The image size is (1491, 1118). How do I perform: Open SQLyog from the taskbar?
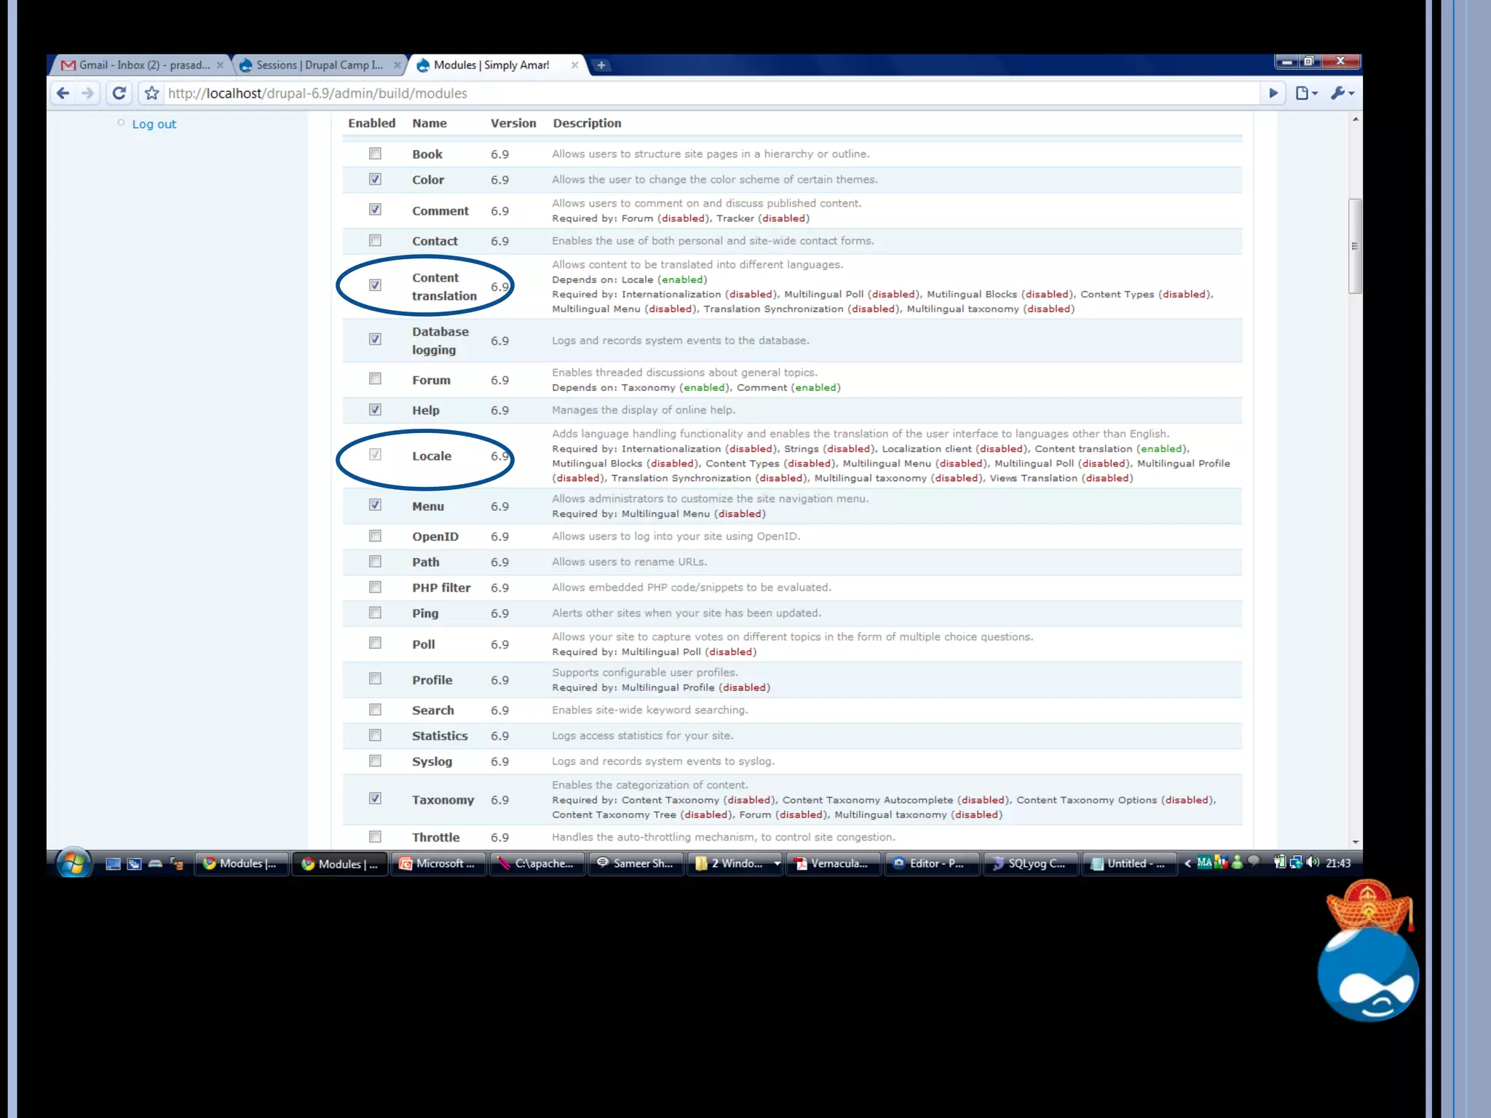pyautogui.click(x=1030, y=864)
